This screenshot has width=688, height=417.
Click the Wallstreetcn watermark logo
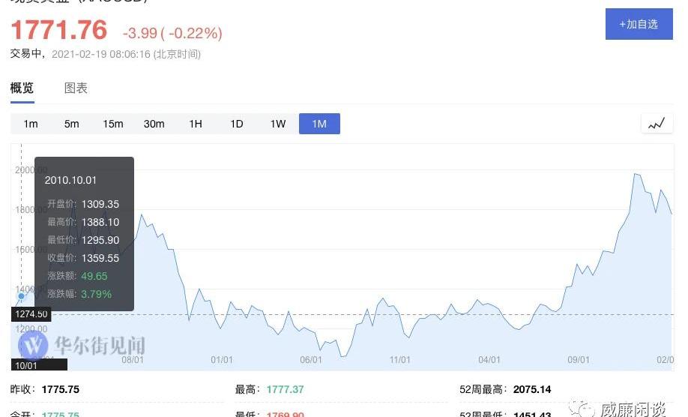coord(33,345)
